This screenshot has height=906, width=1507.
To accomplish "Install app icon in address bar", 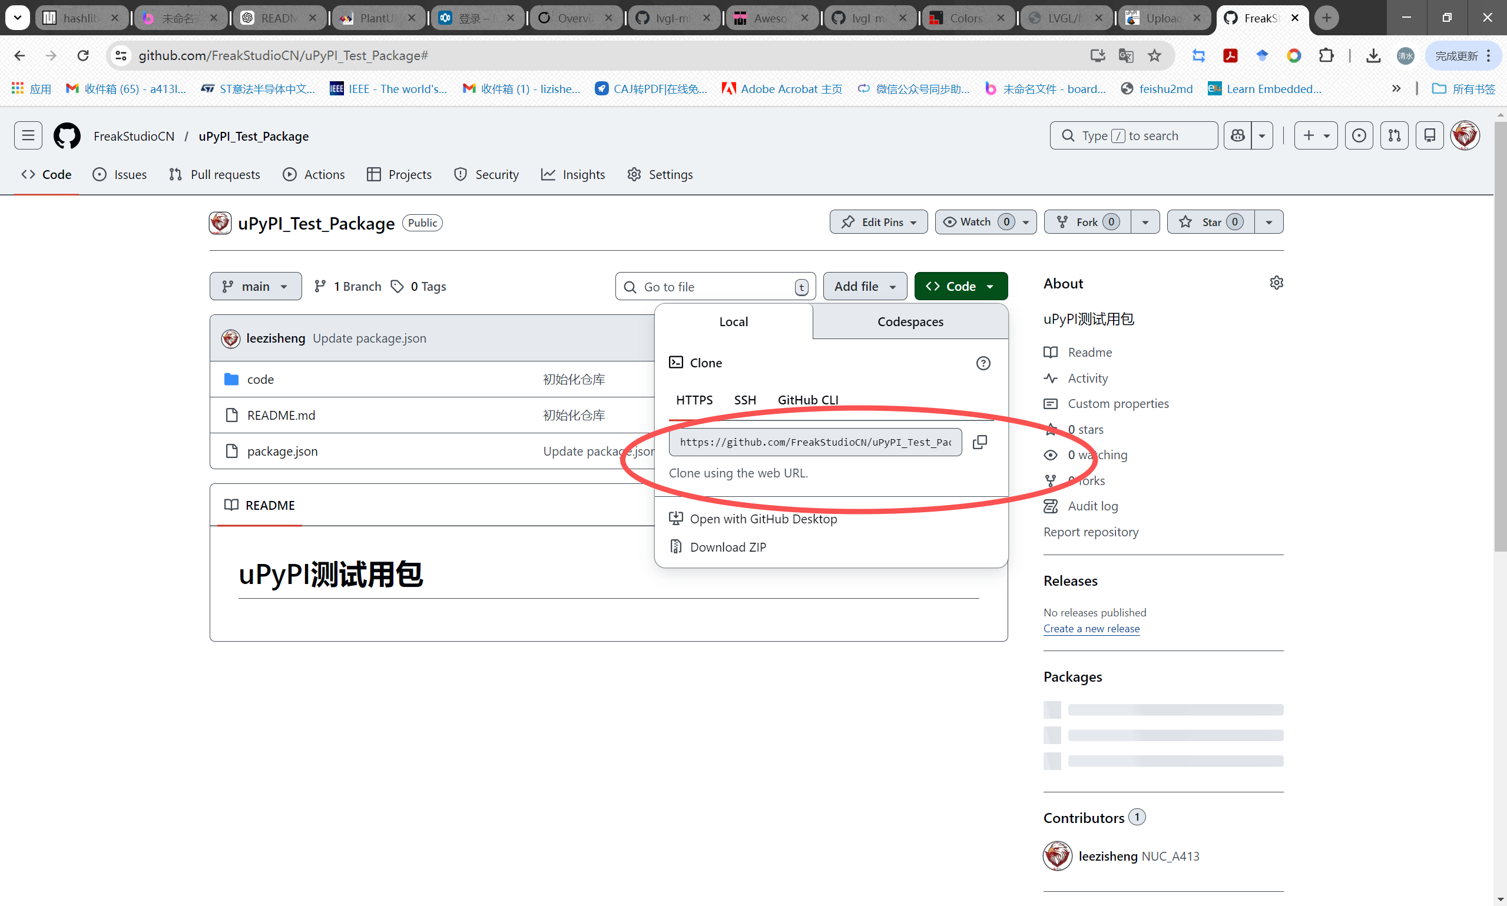I will 1097,55.
